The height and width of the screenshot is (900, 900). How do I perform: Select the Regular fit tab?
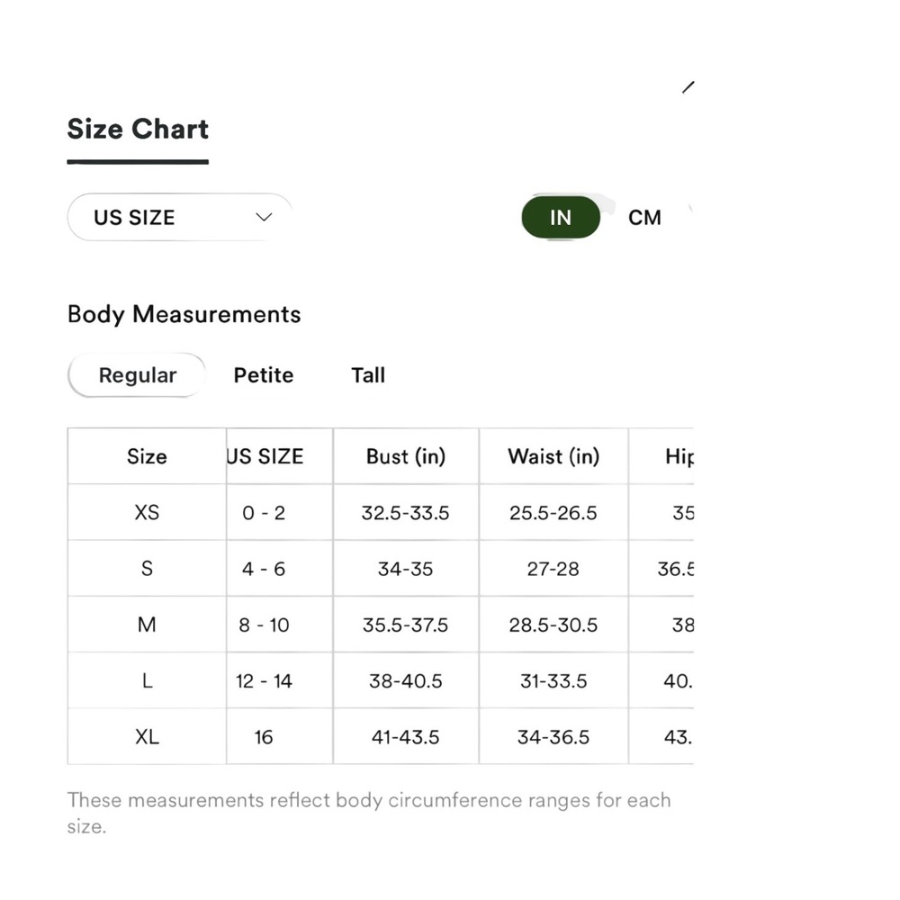pos(137,375)
